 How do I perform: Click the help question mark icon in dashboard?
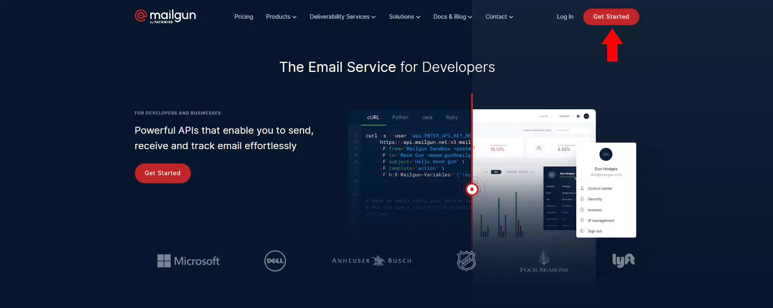click(x=578, y=116)
